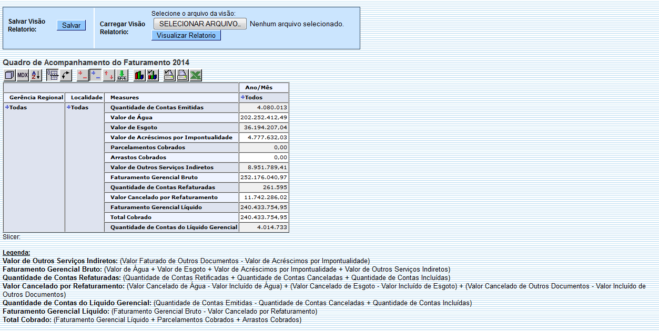Open the MDX query editor
Viewport: 659px width, 331px height.
click(x=23, y=75)
